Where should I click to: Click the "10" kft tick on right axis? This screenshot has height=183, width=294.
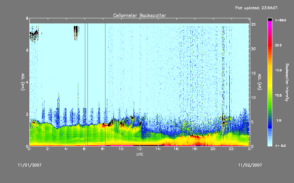(x=253, y=97)
